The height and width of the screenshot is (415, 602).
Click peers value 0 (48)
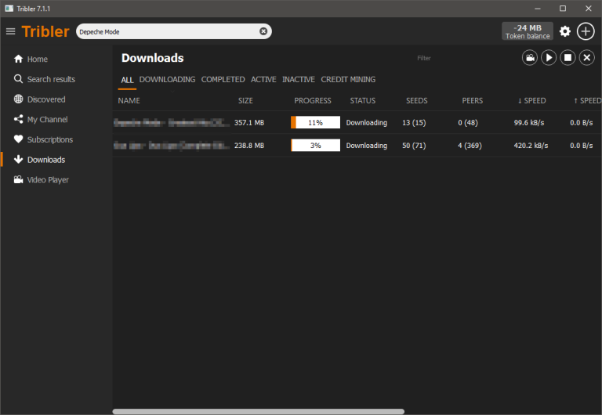468,123
